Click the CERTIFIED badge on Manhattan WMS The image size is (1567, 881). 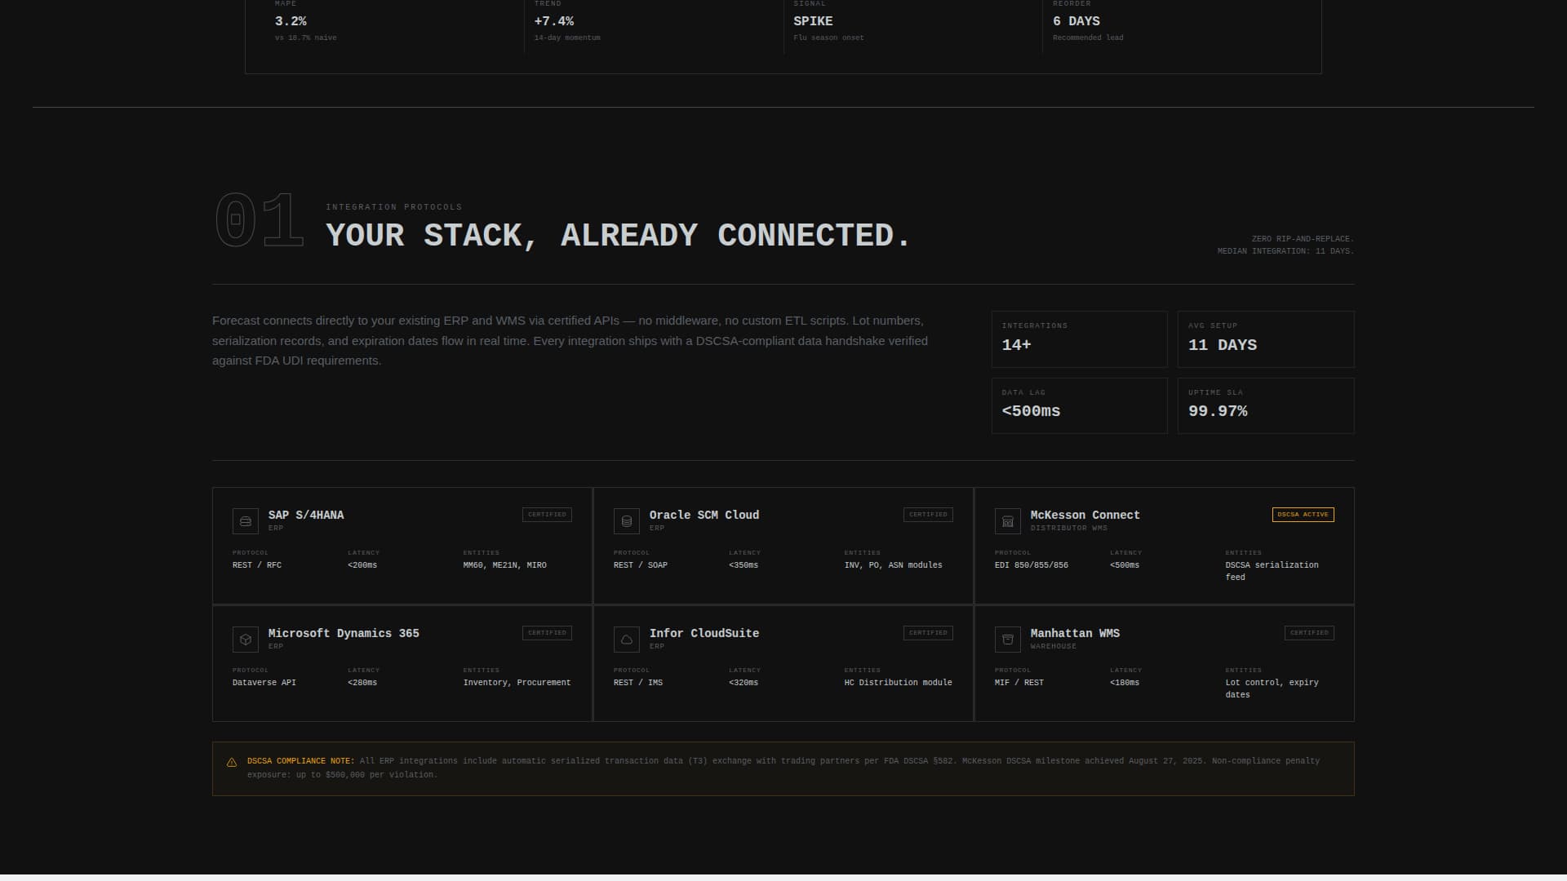(1309, 633)
